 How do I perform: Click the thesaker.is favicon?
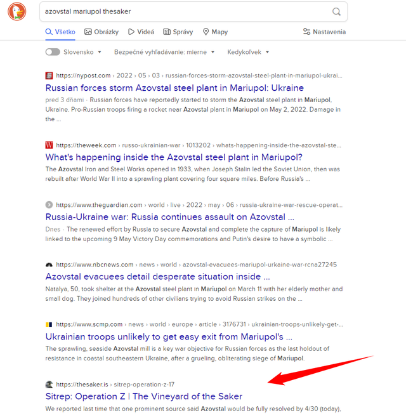[x=49, y=385]
